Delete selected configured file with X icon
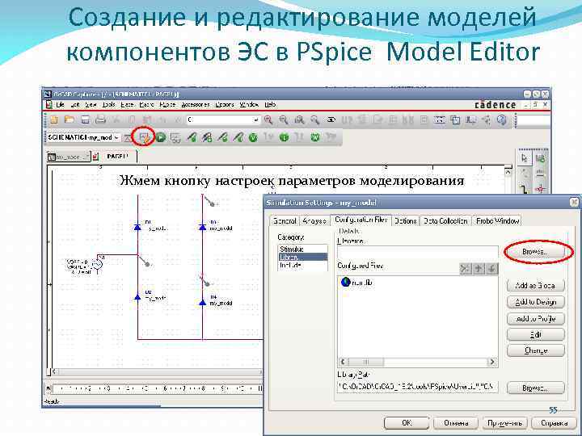 pyautogui.click(x=466, y=269)
